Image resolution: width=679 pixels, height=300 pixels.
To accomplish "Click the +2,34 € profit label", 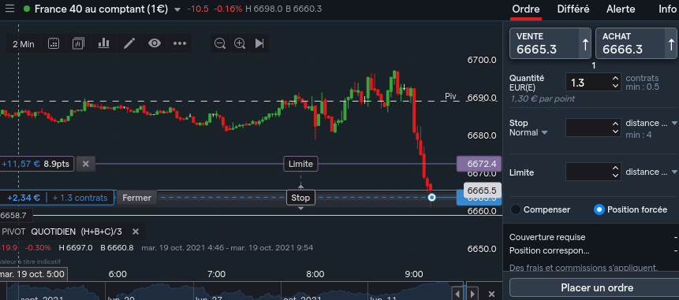I will [24, 198].
